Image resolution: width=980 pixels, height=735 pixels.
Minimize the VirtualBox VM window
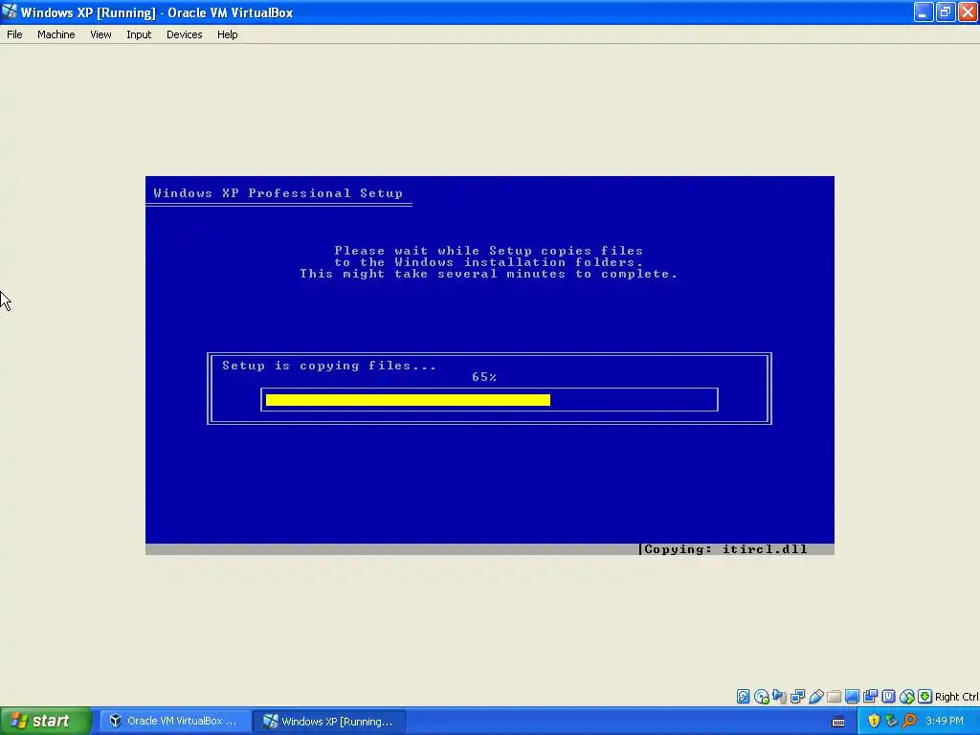tap(924, 11)
